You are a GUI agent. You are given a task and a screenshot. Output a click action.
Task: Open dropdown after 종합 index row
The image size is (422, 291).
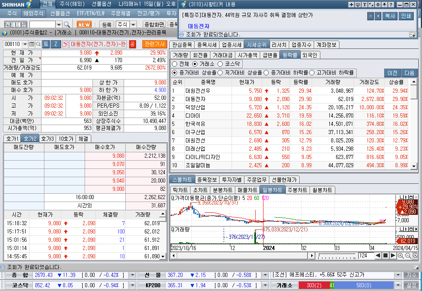[x=132, y=275]
